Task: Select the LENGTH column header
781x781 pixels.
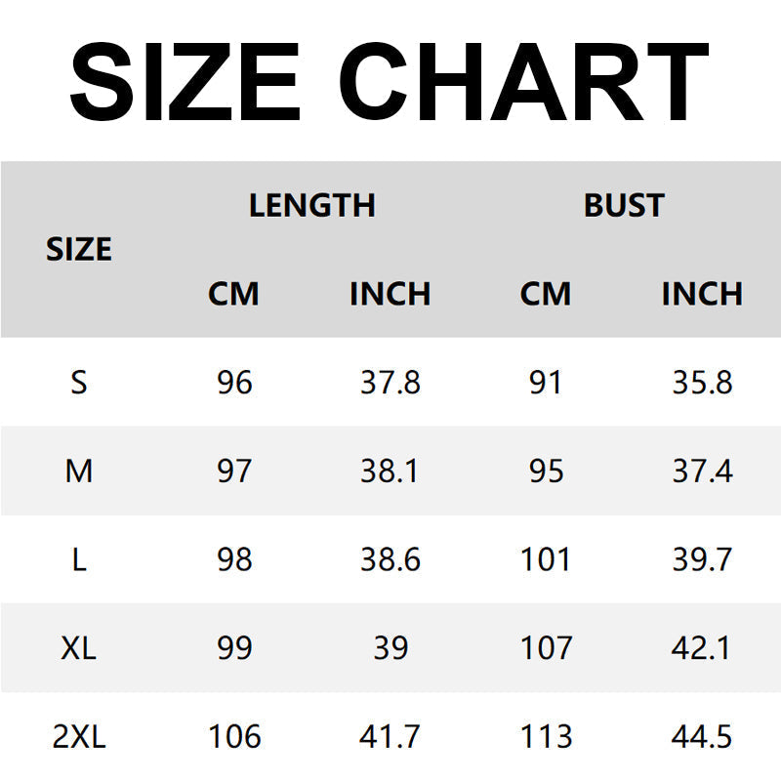Action: (x=312, y=206)
